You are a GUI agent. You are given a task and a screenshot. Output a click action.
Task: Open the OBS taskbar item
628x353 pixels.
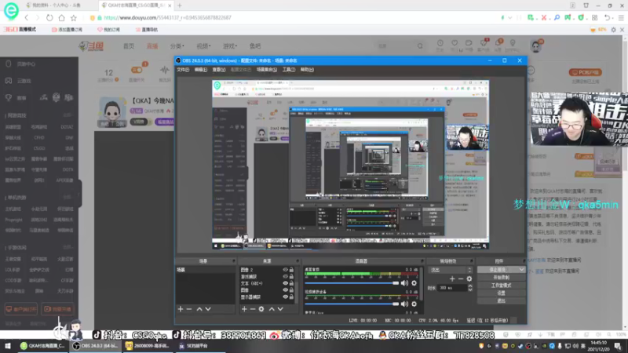point(95,346)
